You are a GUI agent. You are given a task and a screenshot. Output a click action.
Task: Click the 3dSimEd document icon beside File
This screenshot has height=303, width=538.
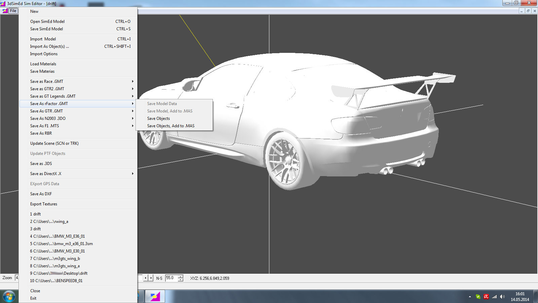click(x=5, y=11)
